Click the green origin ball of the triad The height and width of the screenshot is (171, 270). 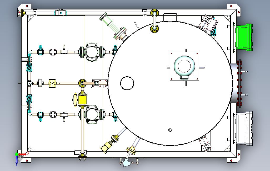(17, 154)
